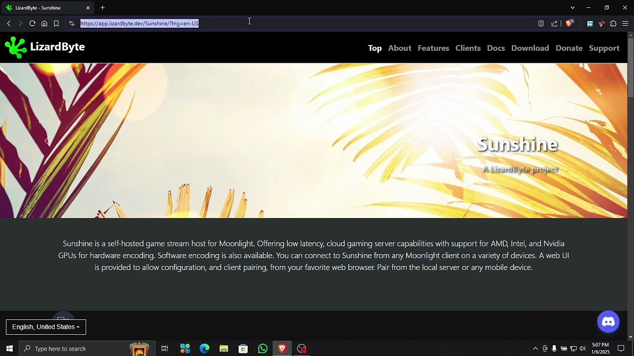Open Task View on the taskbar
Viewport: 634px width, 356px height.
point(165,349)
